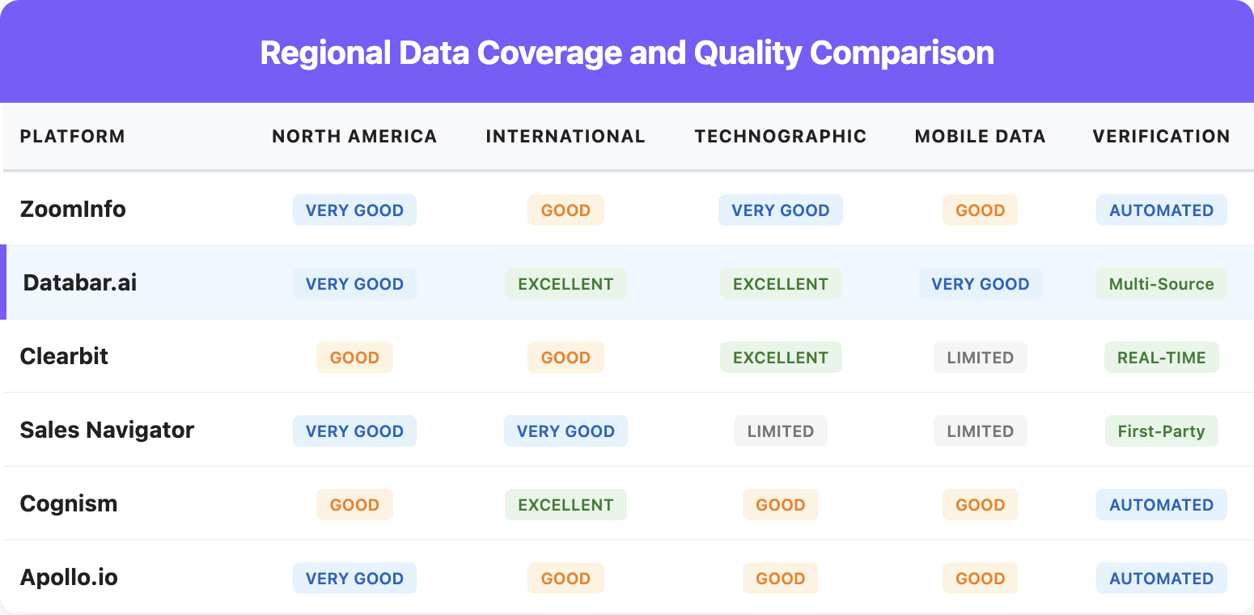The image size is (1254, 615).
Task: Click the Mobile Data column header
Action: pyautogui.click(x=980, y=136)
